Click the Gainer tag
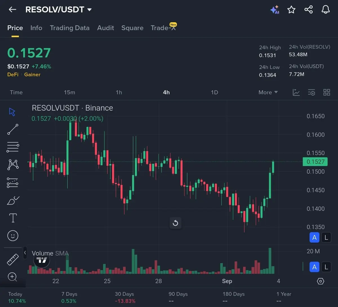The image size is (338, 307). 32,75
